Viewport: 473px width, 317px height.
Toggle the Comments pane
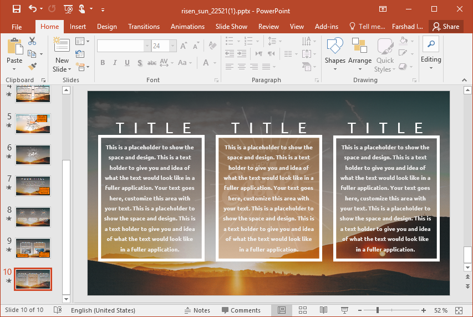click(241, 310)
